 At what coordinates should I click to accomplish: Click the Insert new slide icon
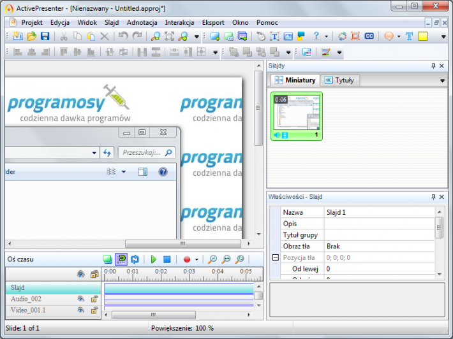tap(214, 36)
